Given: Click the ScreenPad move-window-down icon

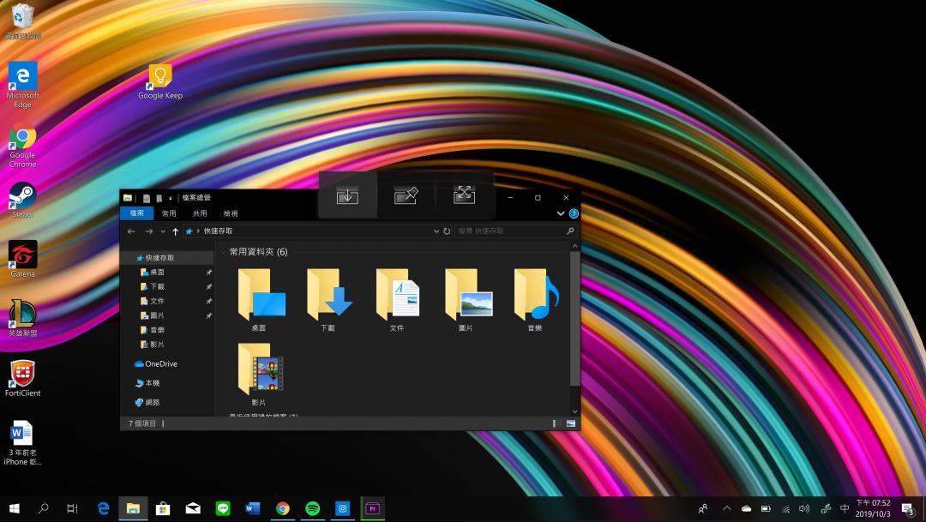Looking at the screenshot, I should [347, 195].
